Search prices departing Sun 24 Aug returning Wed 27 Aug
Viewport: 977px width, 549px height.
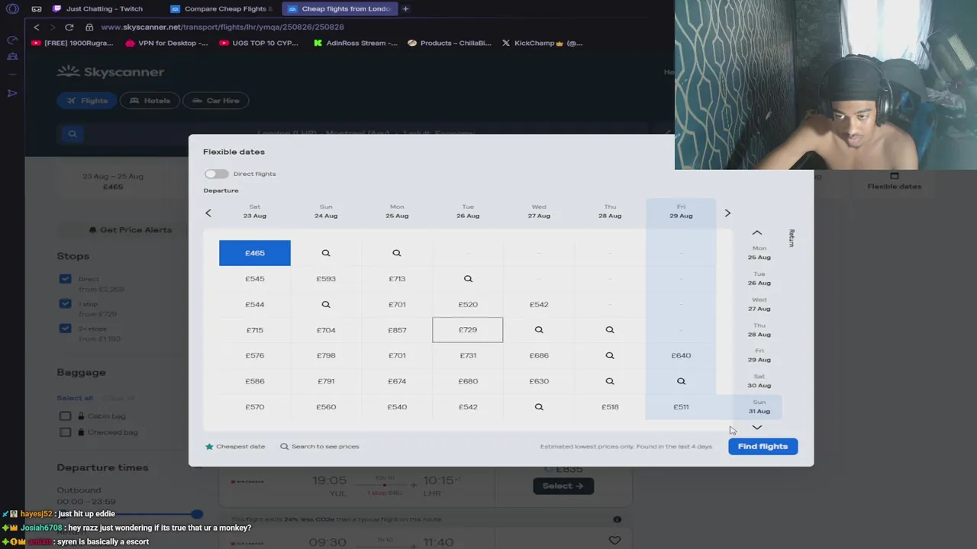pos(326,304)
